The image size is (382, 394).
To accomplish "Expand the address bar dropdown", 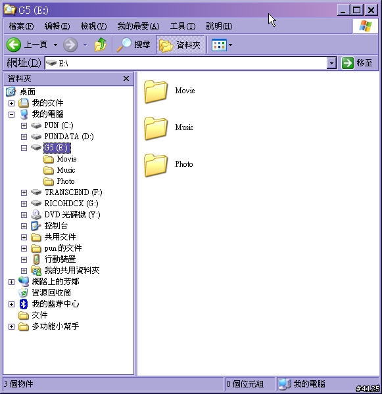I will (x=331, y=63).
